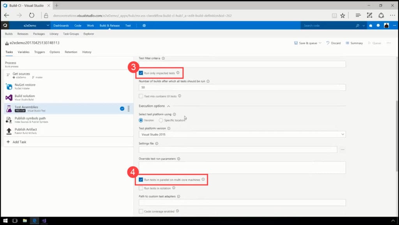This screenshot has height=225, width=399.
Task: Open the Code hub
Action: click(x=78, y=25)
